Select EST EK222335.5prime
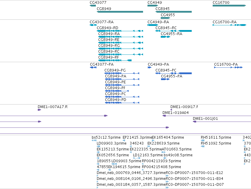This screenshot has height=189, width=251. tap(146, 149)
